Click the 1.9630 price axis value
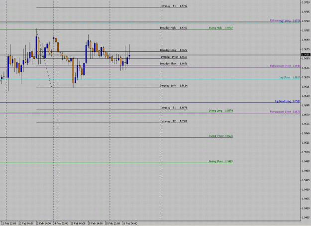 306,77
